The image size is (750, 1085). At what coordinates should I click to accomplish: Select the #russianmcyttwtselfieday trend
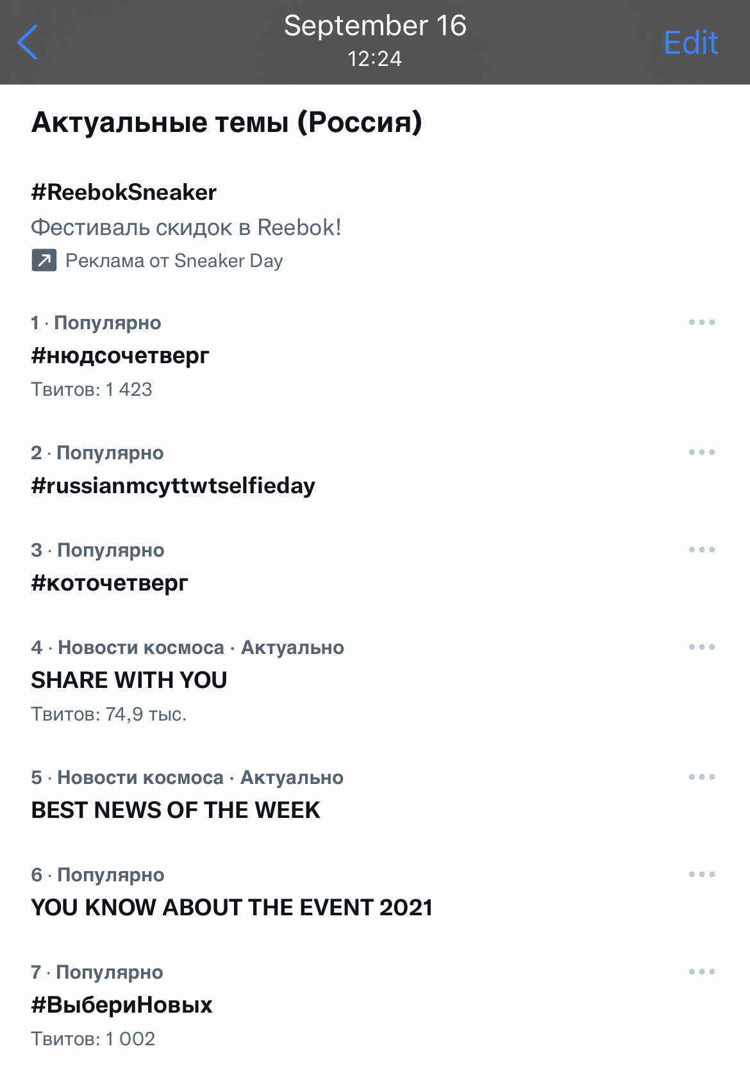pyautogui.click(x=173, y=485)
